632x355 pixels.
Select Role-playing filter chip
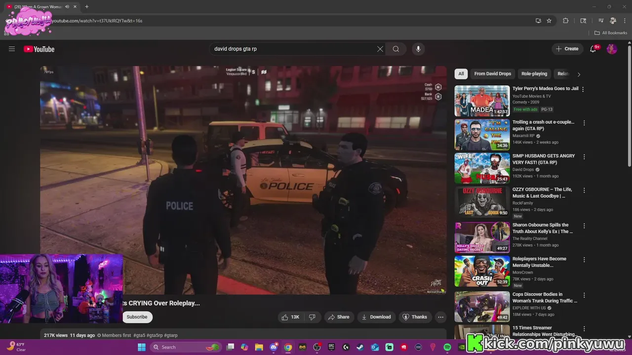coord(534,74)
